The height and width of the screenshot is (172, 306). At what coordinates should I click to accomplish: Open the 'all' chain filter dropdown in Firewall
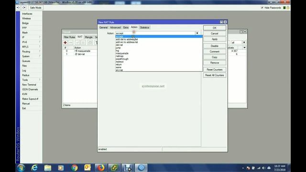point(244,43)
